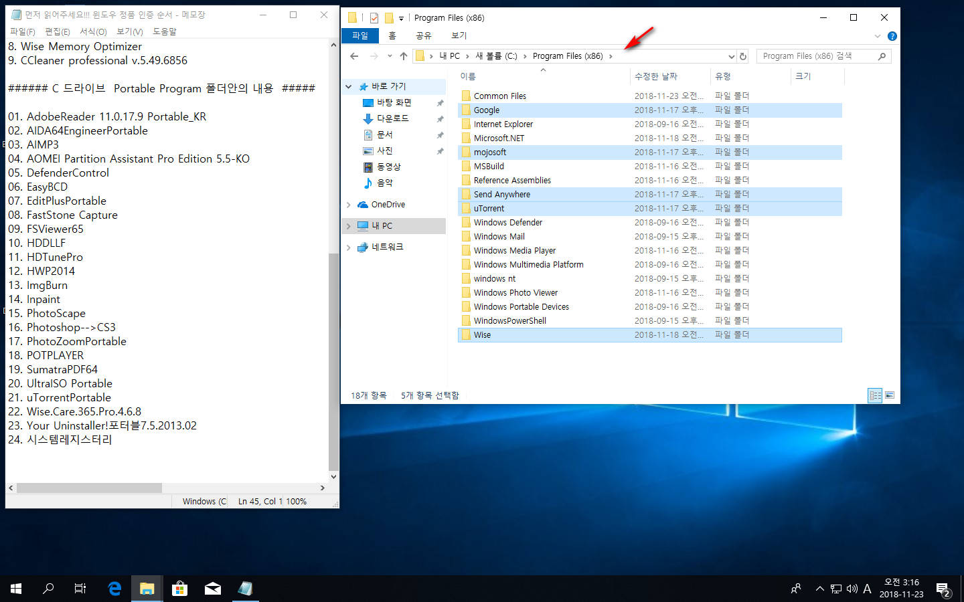Expand the Explorer ribbon chevron
The width and height of the screenshot is (964, 602).
tap(878, 36)
